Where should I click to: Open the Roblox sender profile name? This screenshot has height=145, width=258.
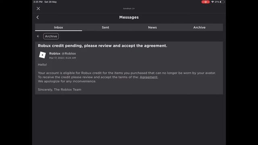55,54
